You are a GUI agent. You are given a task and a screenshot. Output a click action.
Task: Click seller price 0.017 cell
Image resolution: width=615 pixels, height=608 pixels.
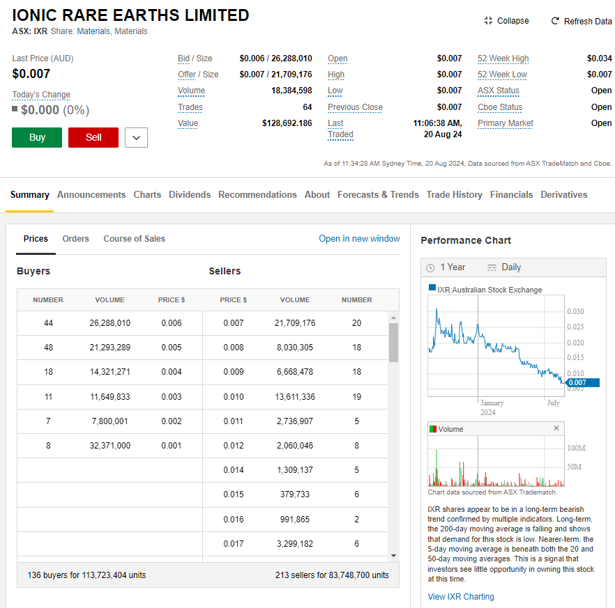point(234,544)
